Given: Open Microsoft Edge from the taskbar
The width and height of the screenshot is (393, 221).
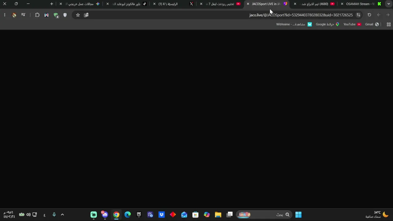Looking at the screenshot, I should (x=127, y=215).
